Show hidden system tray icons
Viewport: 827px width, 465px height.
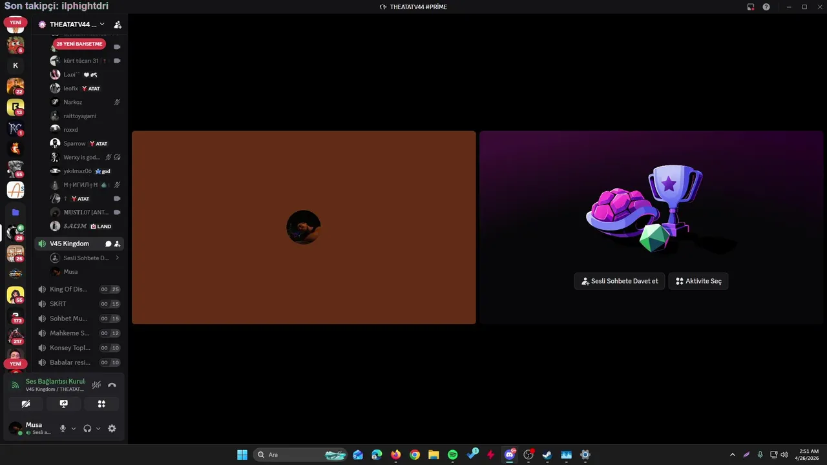click(x=732, y=455)
